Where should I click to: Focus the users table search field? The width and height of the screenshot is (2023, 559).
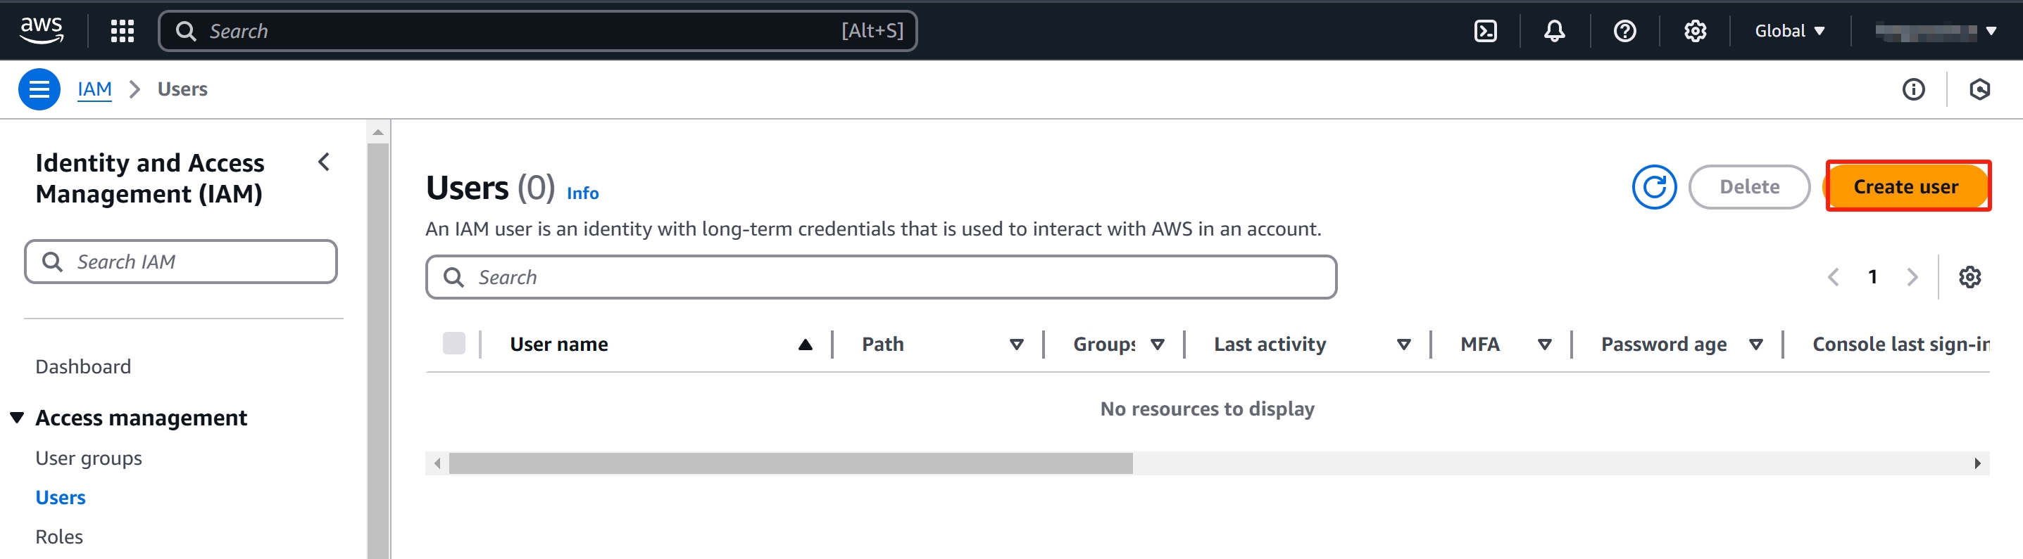pyautogui.click(x=881, y=277)
